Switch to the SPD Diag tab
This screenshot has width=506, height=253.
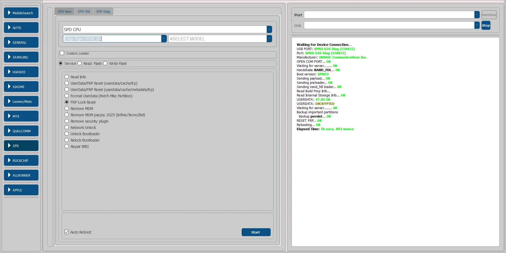[103, 12]
